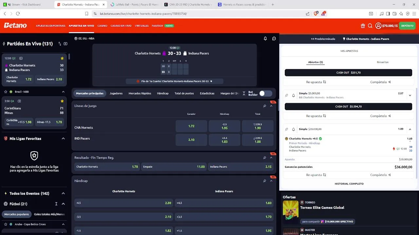
Task: Switch to Jugadores market tab
Action: [116, 93]
